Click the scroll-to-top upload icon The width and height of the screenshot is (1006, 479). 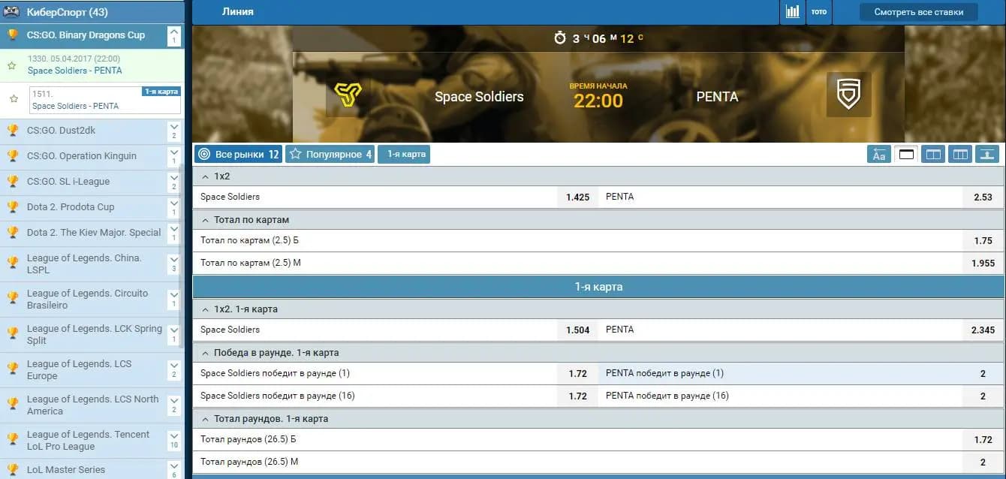click(987, 154)
